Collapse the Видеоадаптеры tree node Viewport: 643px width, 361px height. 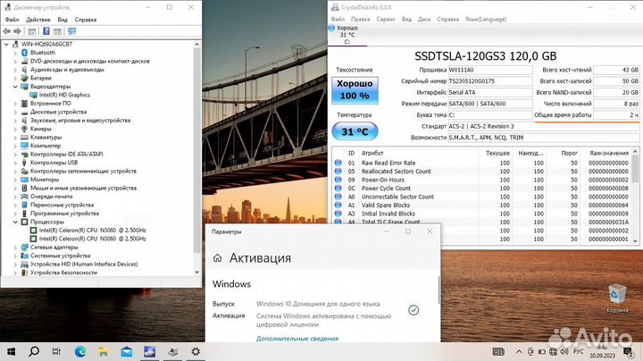coord(16,87)
